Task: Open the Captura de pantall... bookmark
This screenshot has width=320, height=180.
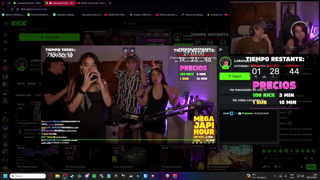Action: pos(192,15)
